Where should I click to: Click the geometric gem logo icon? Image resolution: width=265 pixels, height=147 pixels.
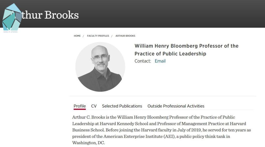pos(12,18)
